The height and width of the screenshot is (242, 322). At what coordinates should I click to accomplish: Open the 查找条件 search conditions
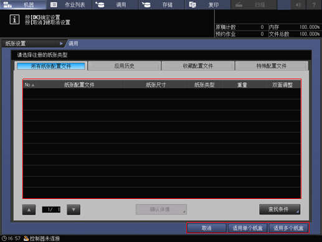click(280, 209)
